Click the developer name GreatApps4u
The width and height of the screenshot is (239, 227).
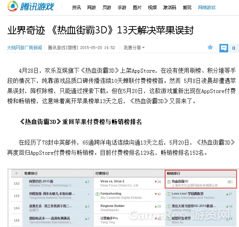pos(110,210)
